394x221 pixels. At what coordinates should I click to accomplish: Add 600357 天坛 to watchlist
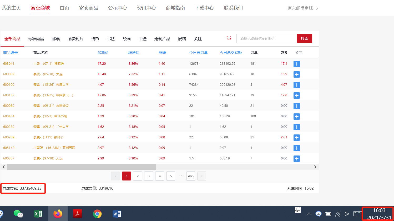click(x=297, y=159)
